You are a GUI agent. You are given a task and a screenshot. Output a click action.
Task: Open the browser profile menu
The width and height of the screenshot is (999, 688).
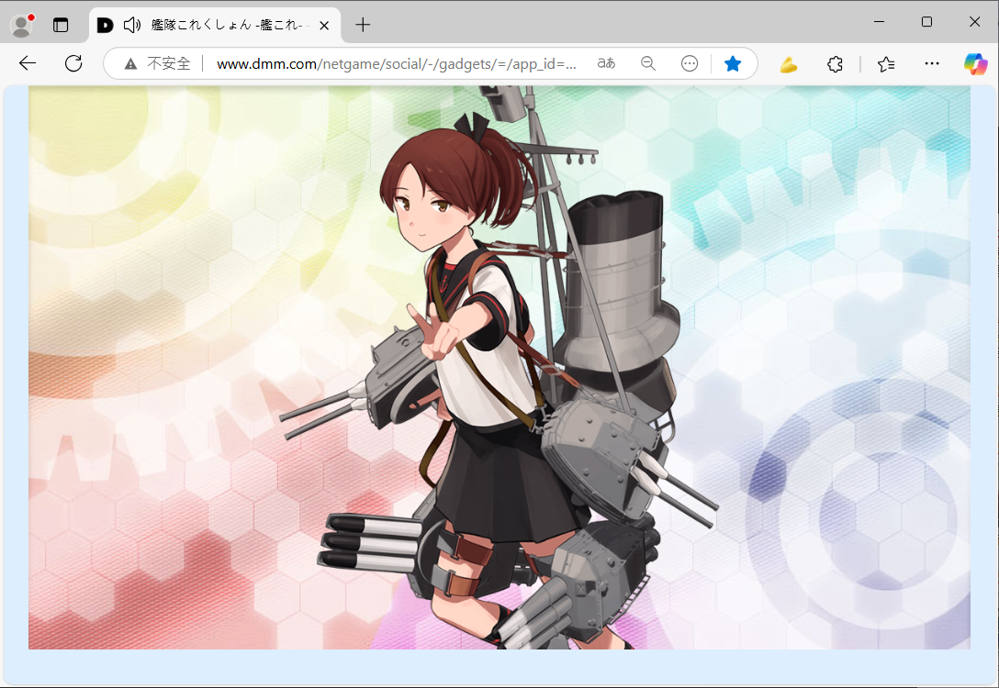(x=22, y=25)
